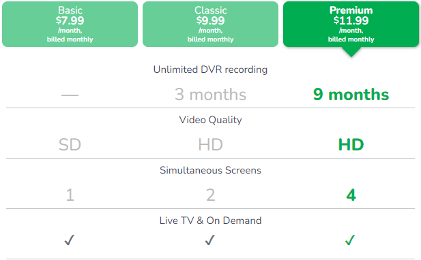Image resolution: width=421 pixels, height=260 pixels.
Task: Click the '1' simultaneous screens value
Action: pos(70,195)
